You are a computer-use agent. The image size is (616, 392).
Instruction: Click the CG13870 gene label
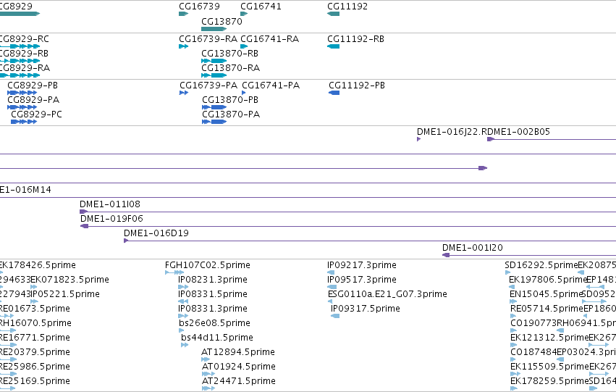[222, 22]
